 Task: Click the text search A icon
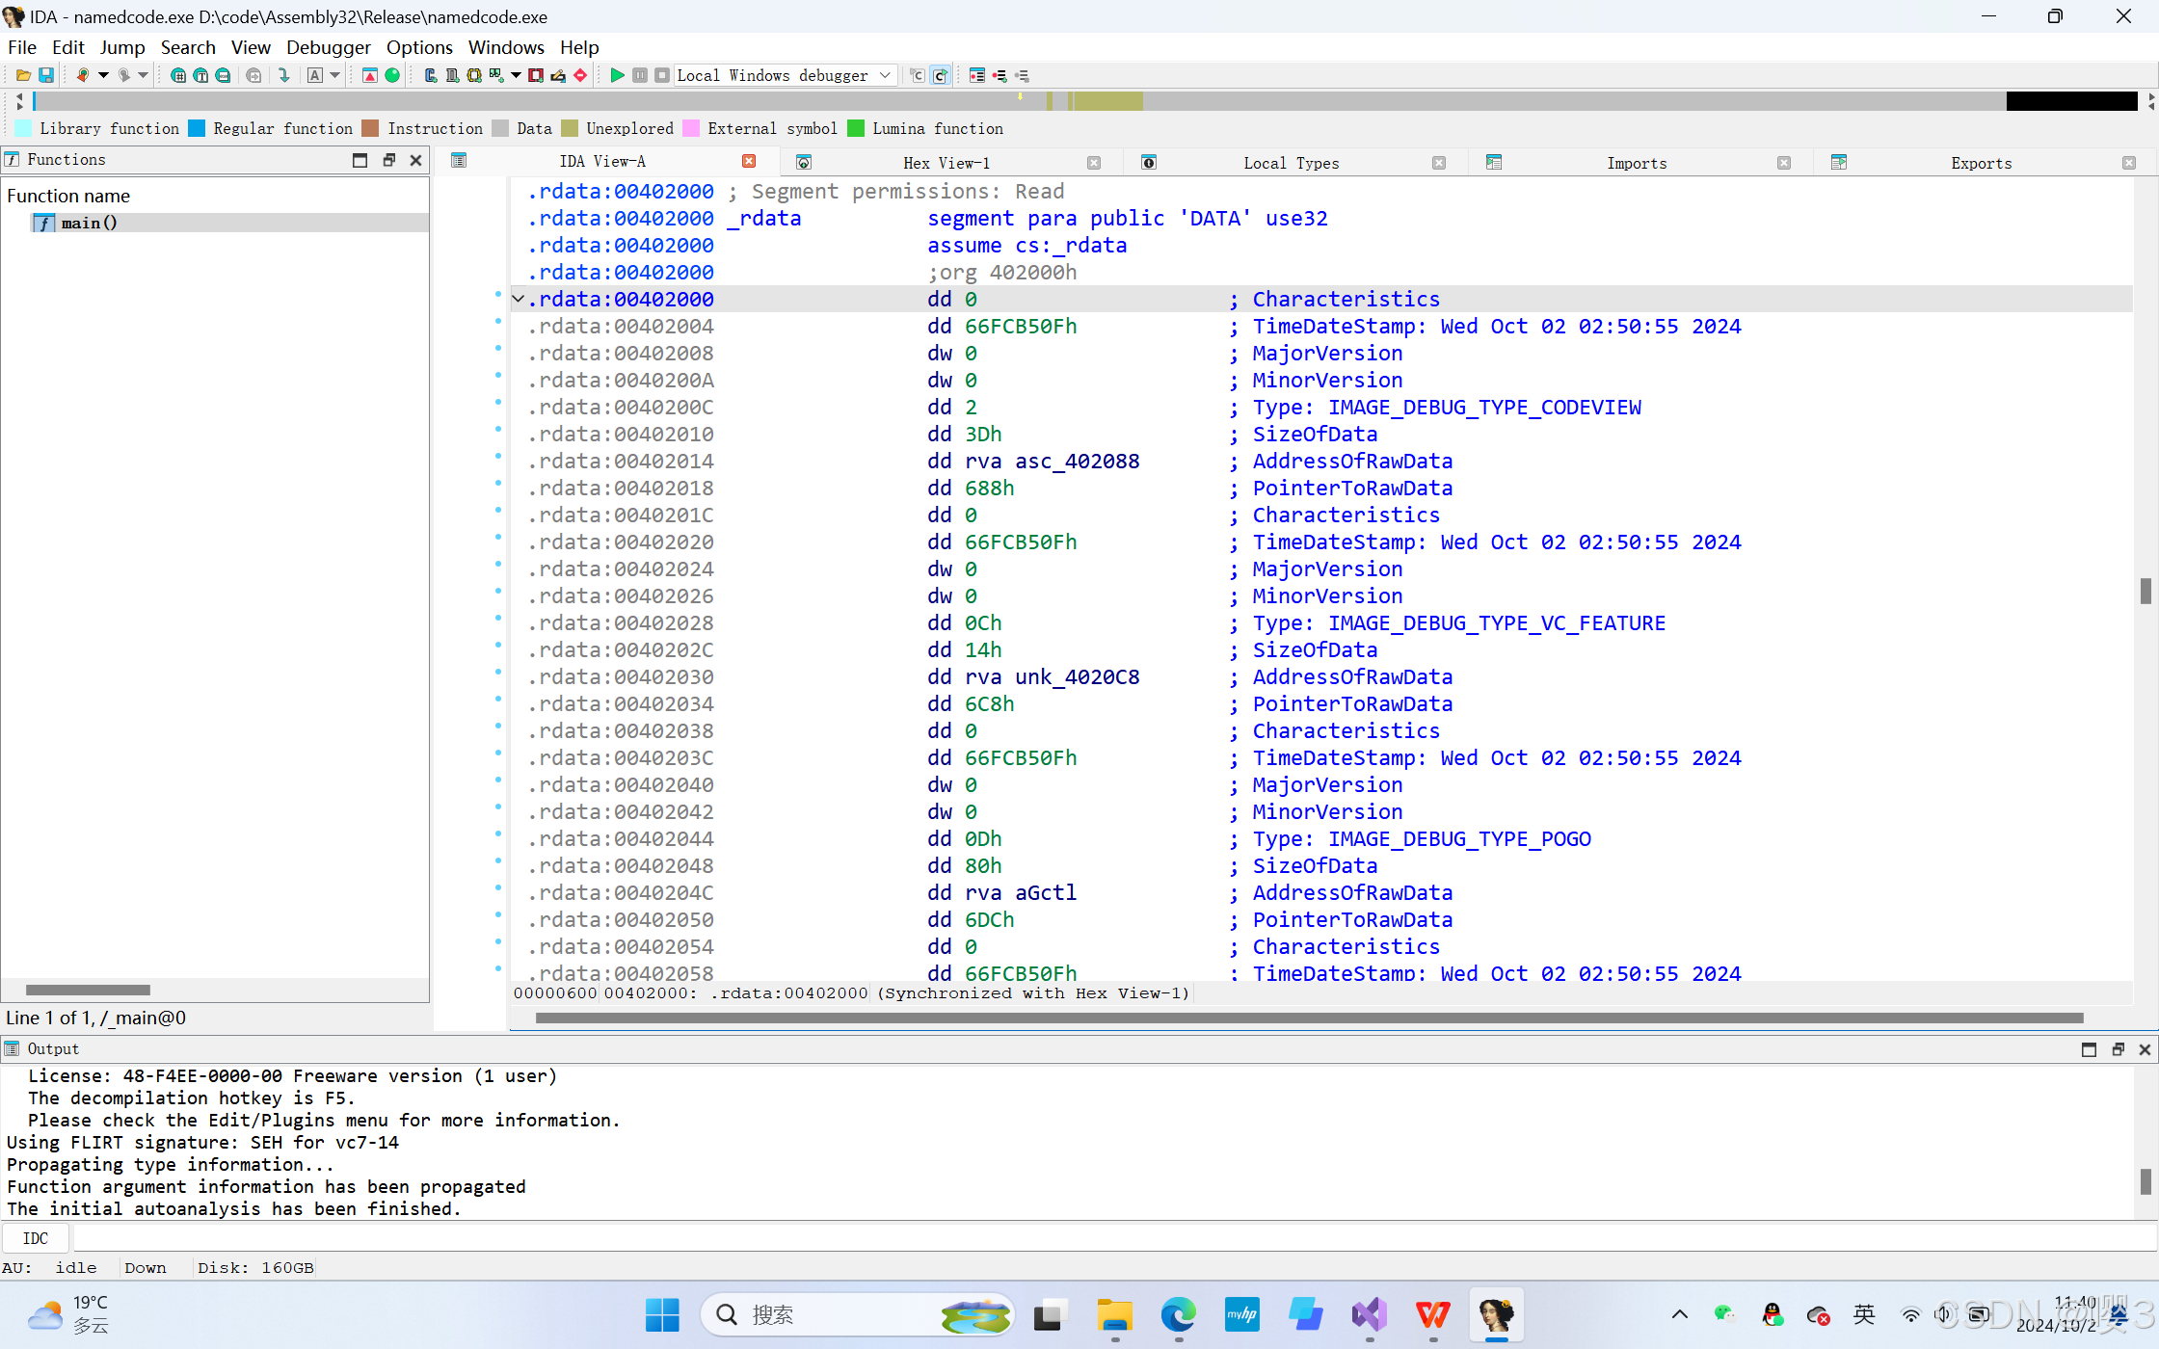tap(315, 75)
